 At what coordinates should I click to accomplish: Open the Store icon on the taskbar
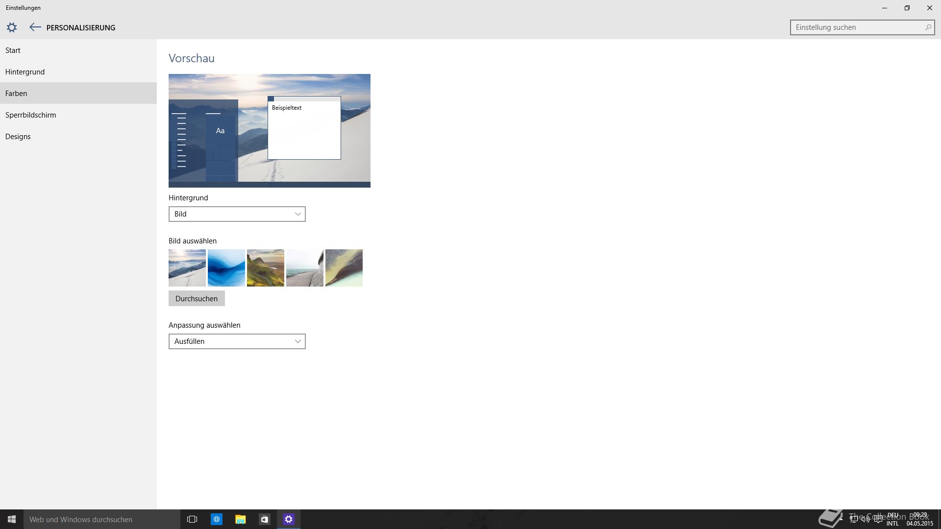264,519
